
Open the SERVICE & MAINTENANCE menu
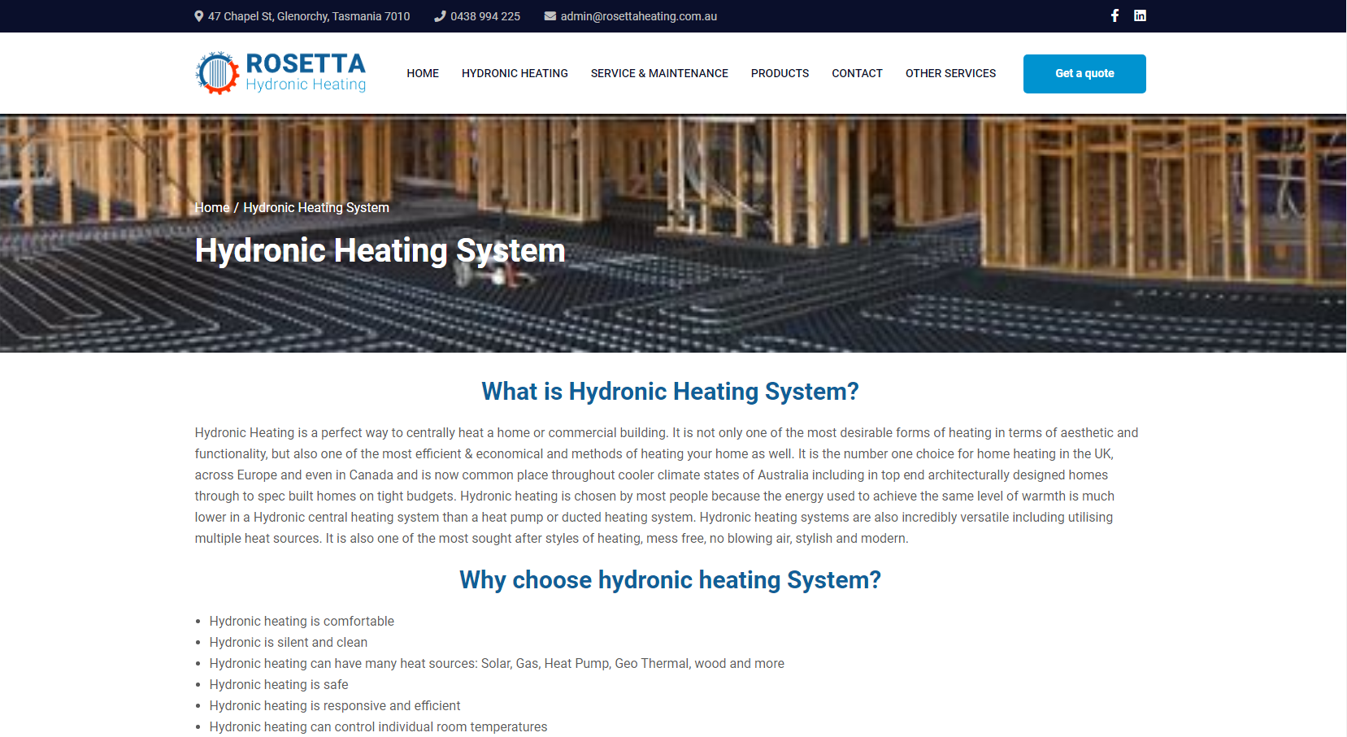(x=659, y=73)
